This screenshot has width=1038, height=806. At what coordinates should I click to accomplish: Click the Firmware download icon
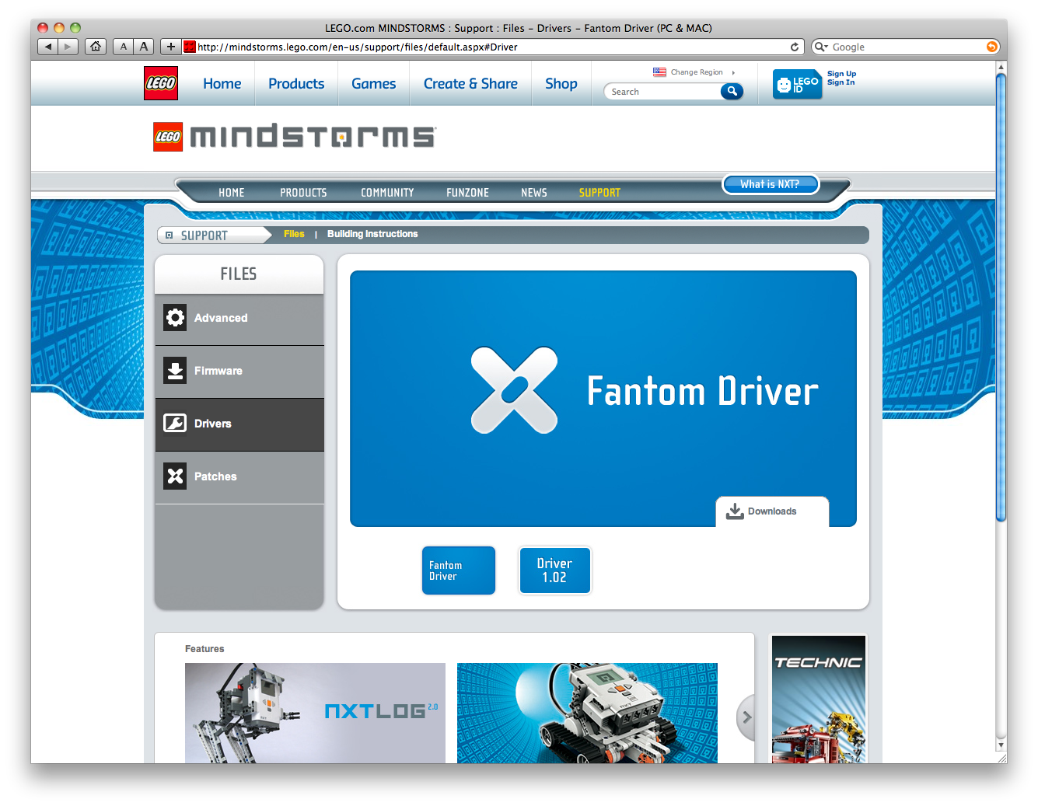(175, 371)
